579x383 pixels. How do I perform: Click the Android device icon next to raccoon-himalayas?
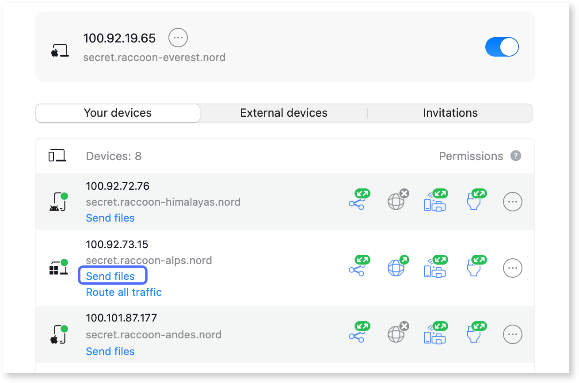[x=59, y=202]
